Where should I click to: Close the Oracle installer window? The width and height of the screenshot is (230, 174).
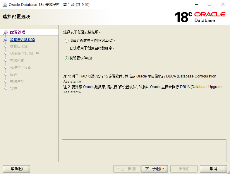[x=223, y=5]
